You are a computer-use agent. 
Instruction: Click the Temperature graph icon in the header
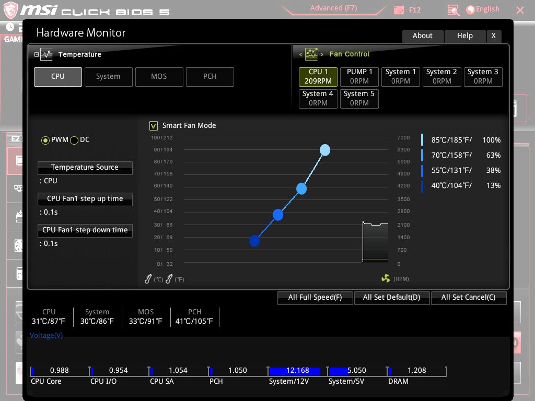[x=46, y=54]
